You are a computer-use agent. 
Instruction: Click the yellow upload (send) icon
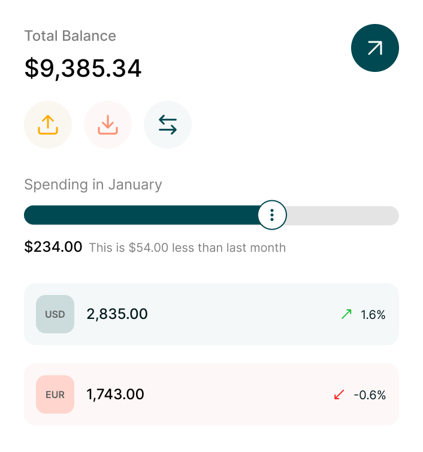48,125
